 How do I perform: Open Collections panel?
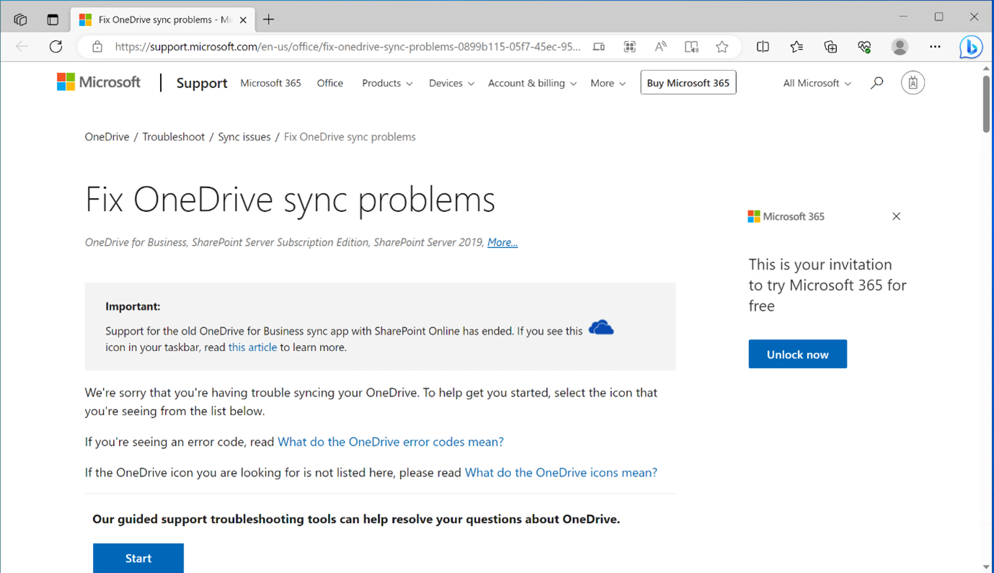coord(830,47)
